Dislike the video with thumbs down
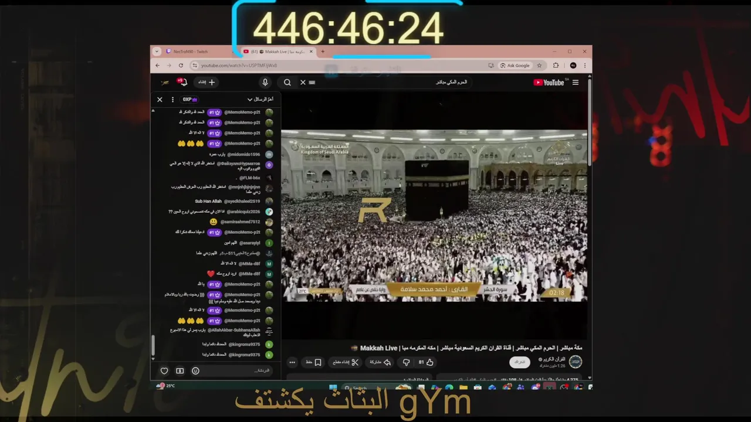This screenshot has width=751, height=422. (x=406, y=362)
